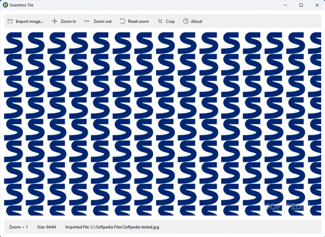Screen dimensions: 325x237
Task: Click the tiled S pattern preview
Action: [x=162, y=124]
